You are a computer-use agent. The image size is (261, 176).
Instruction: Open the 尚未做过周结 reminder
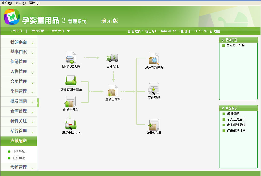(236, 125)
